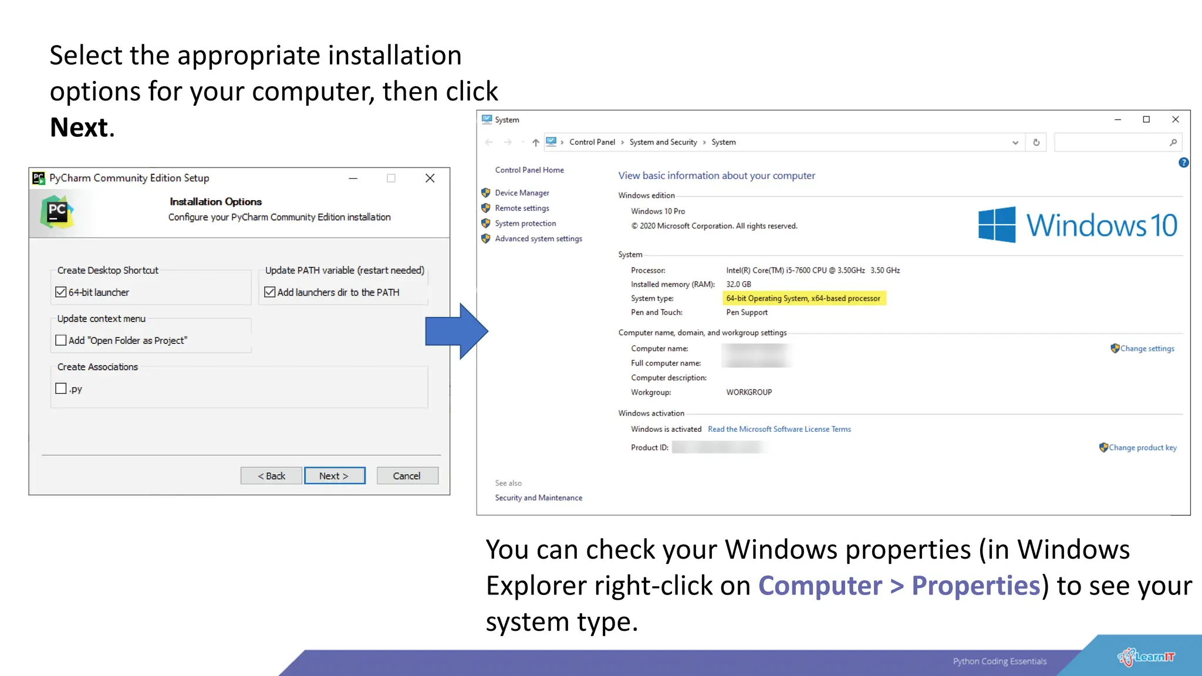The width and height of the screenshot is (1202, 676).
Task: Select the System breadcrumb
Action: [x=724, y=142]
